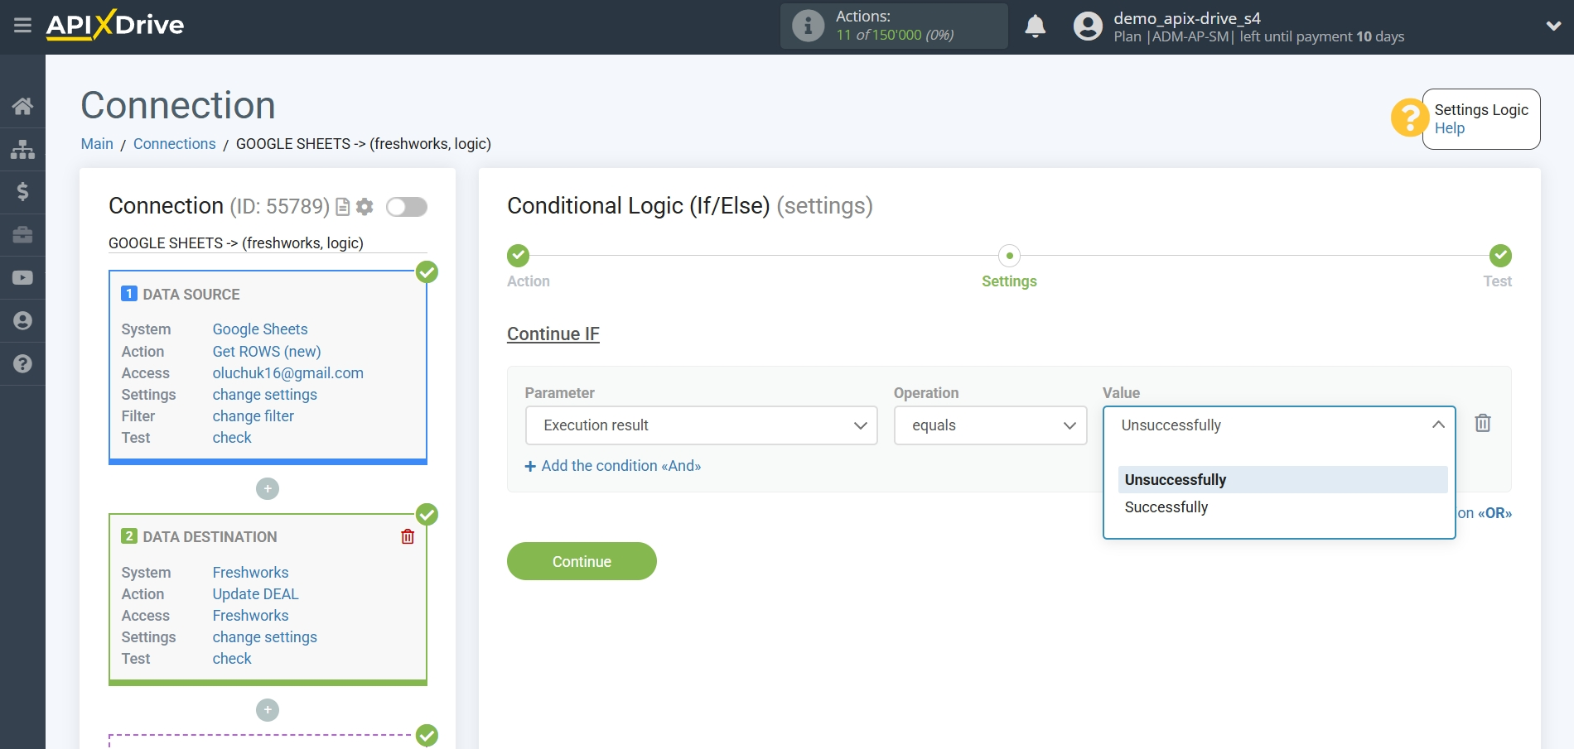Open the help question sidebar icon

22,364
